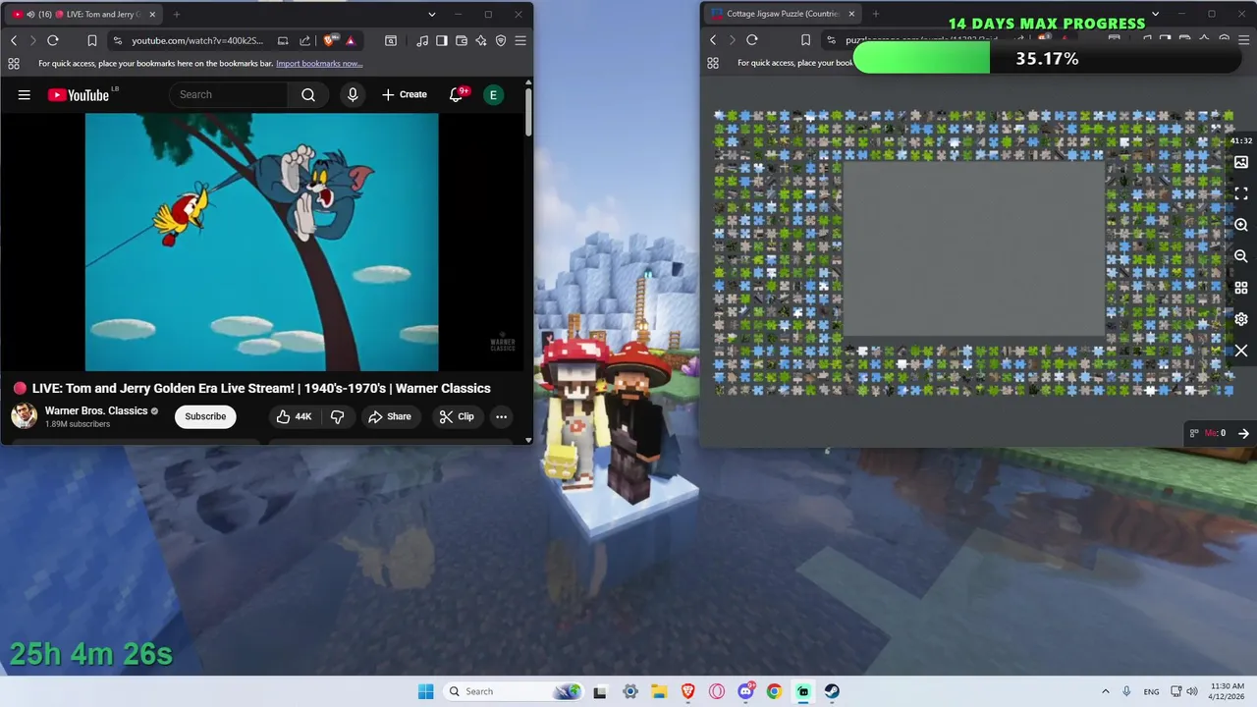Viewport: 1257px width, 707px height.
Task: Click the Share button under the video
Action: [390, 416]
